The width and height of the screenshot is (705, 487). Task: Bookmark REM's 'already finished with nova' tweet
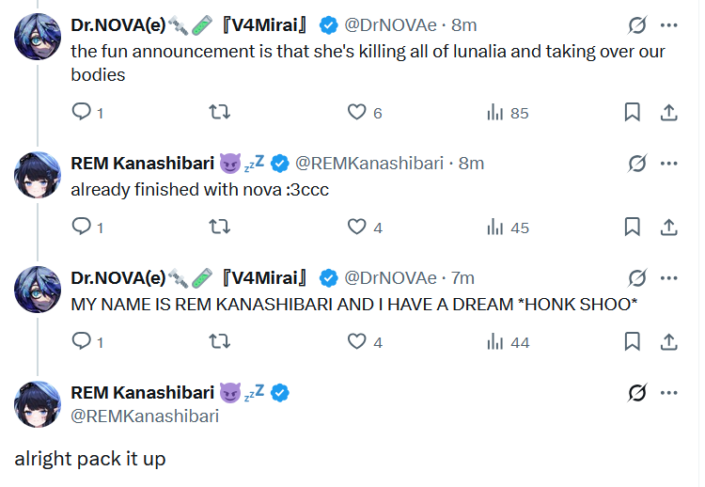coord(633,228)
